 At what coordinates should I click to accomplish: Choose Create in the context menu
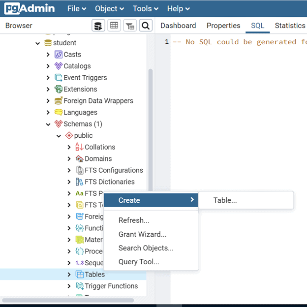[151, 200]
